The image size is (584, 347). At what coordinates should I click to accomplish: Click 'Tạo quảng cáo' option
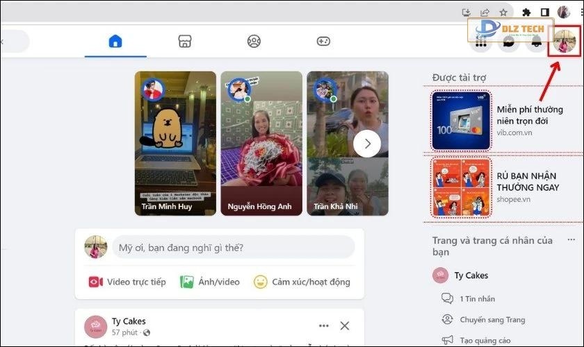click(x=485, y=340)
